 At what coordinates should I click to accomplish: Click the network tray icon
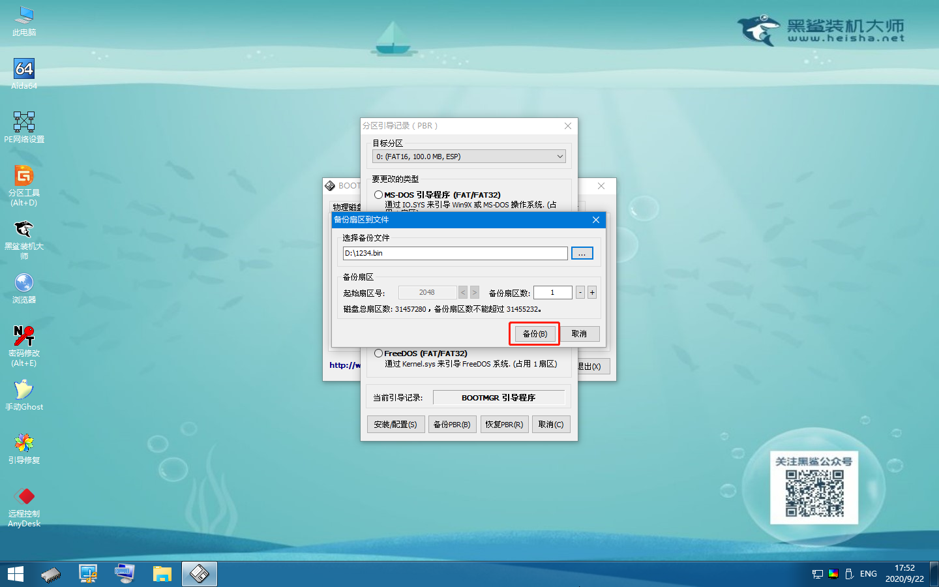click(x=818, y=574)
